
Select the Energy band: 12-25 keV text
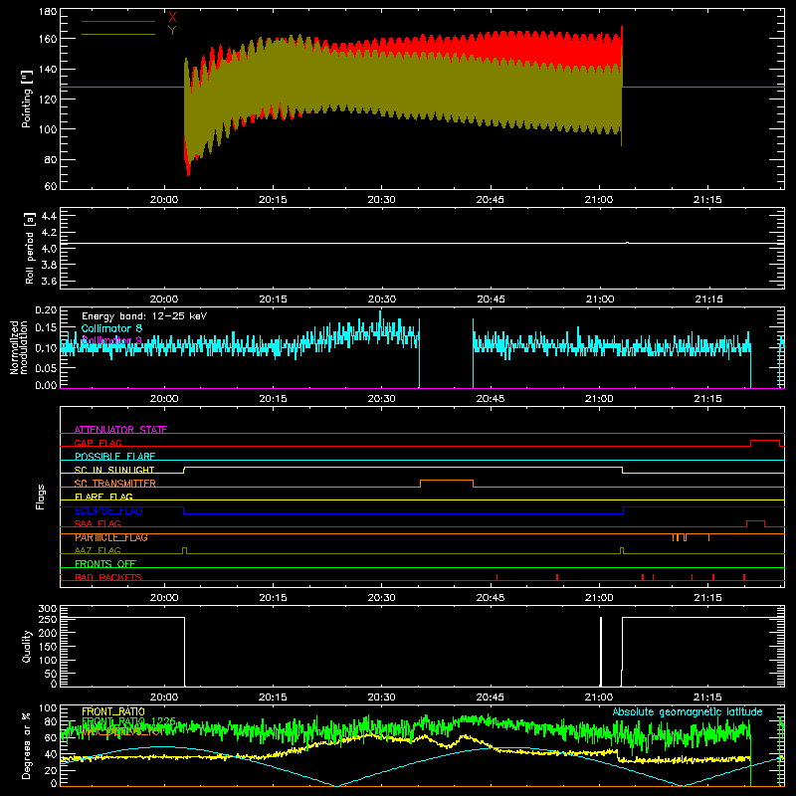click(144, 316)
